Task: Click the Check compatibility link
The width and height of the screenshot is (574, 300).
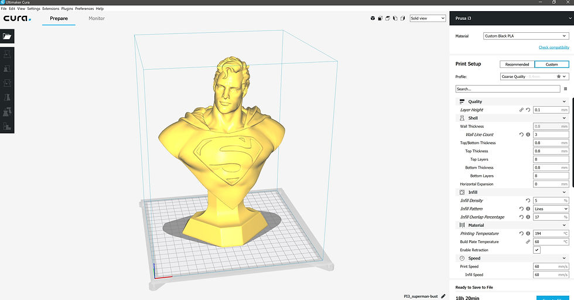Action: [554, 47]
